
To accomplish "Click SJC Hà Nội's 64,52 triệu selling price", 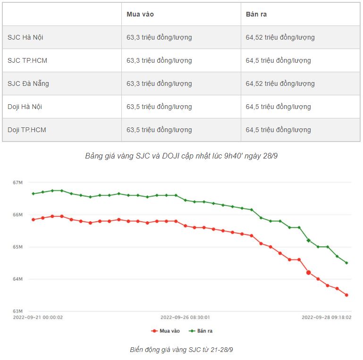I will pos(280,37).
